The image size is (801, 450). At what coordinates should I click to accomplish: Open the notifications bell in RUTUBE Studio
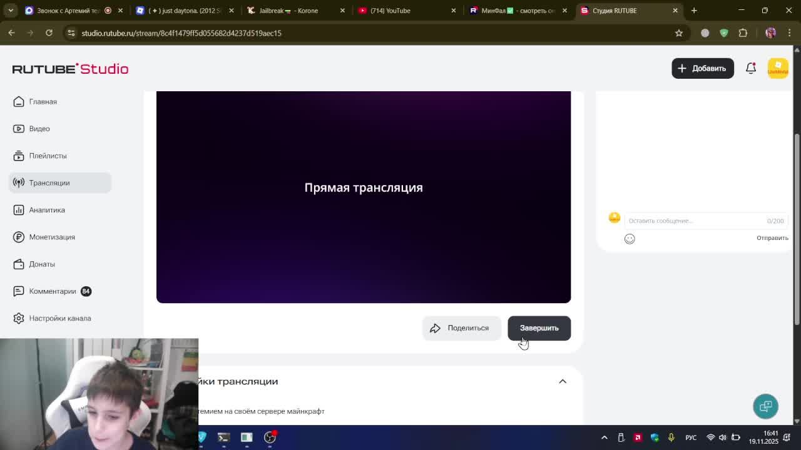pyautogui.click(x=751, y=68)
